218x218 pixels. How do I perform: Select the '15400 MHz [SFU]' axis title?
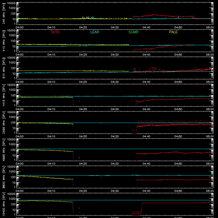click(4, 204)
